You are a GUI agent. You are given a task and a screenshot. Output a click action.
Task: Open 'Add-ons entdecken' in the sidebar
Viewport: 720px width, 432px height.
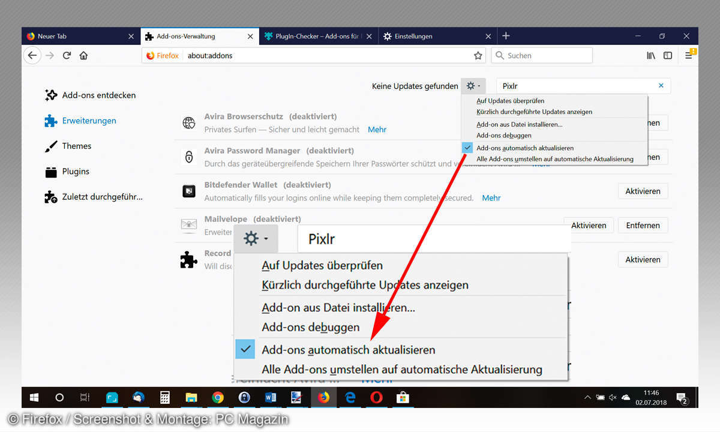pos(90,95)
